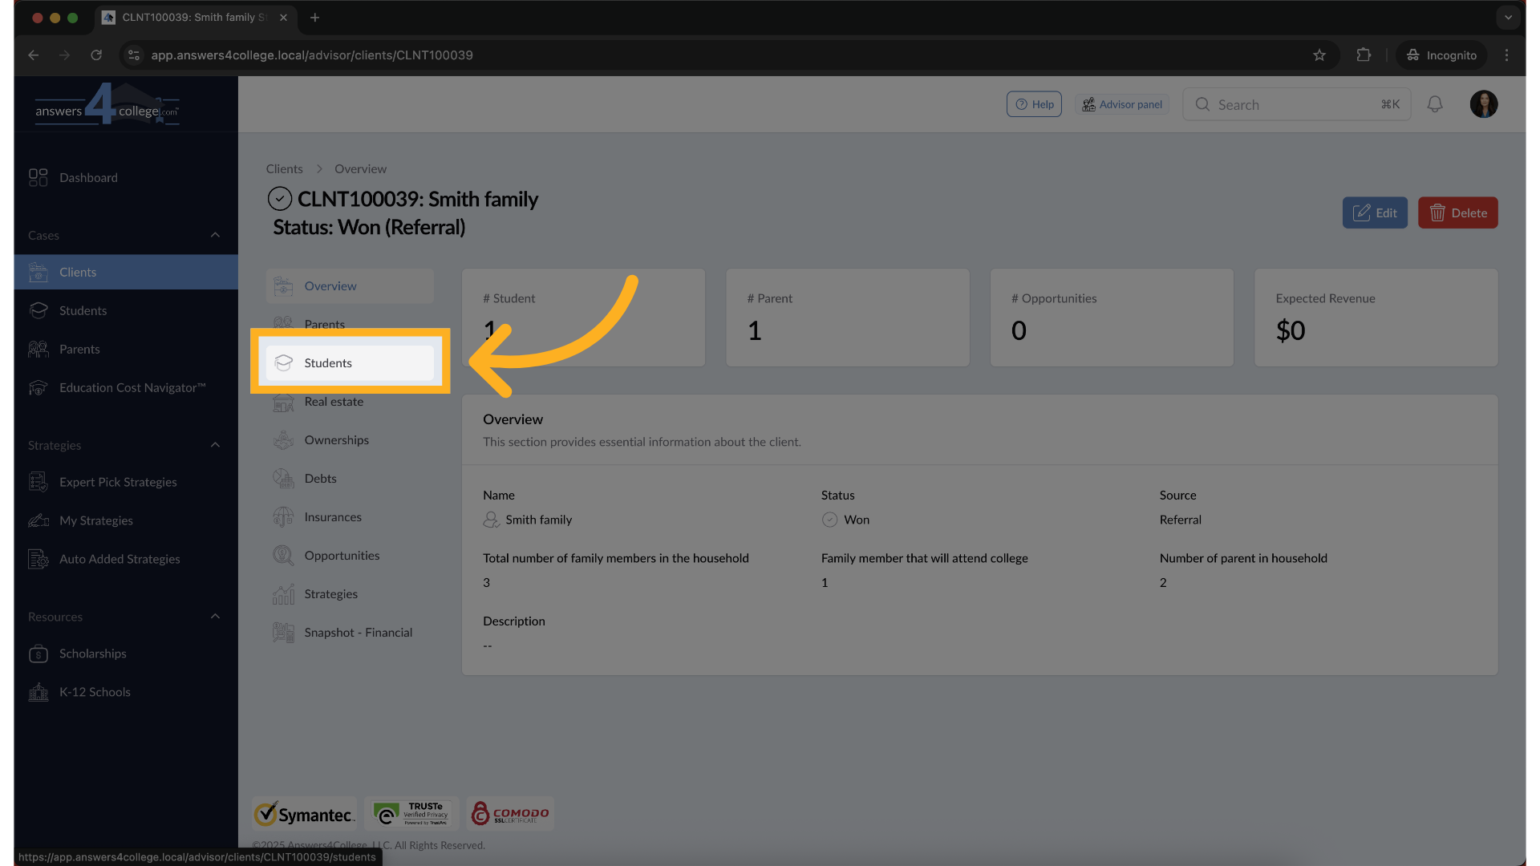Click the K-12 Schools building icon
Viewport: 1540px width, 866px height.
pyautogui.click(x=38, y=692)
